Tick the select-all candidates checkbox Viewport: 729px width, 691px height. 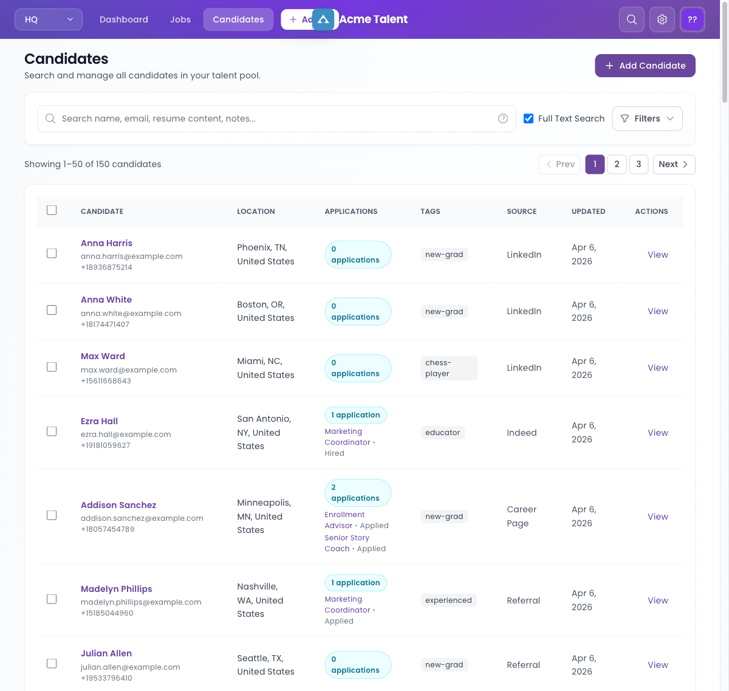pos(52,210)
